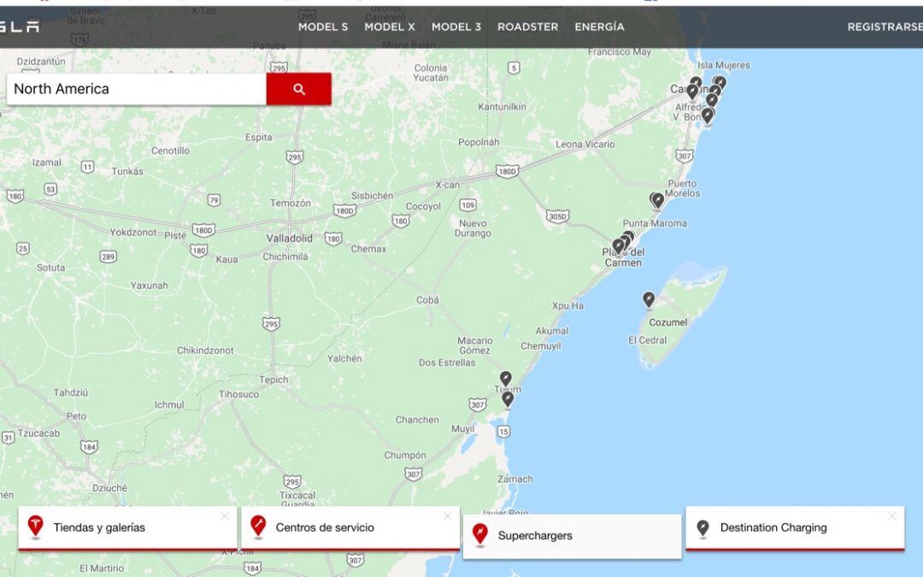Click the Cozumel island label
Screen dimensions: 923x577
click(667, 322)
